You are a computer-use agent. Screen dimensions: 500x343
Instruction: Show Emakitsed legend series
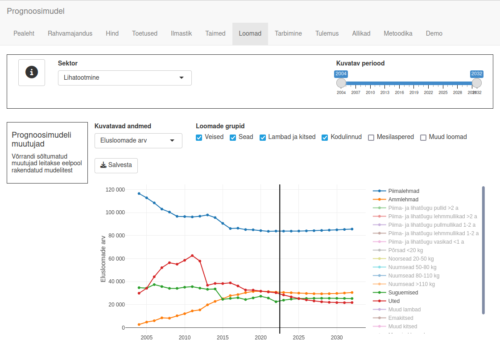pyautogui.click(x=401, y=318)
